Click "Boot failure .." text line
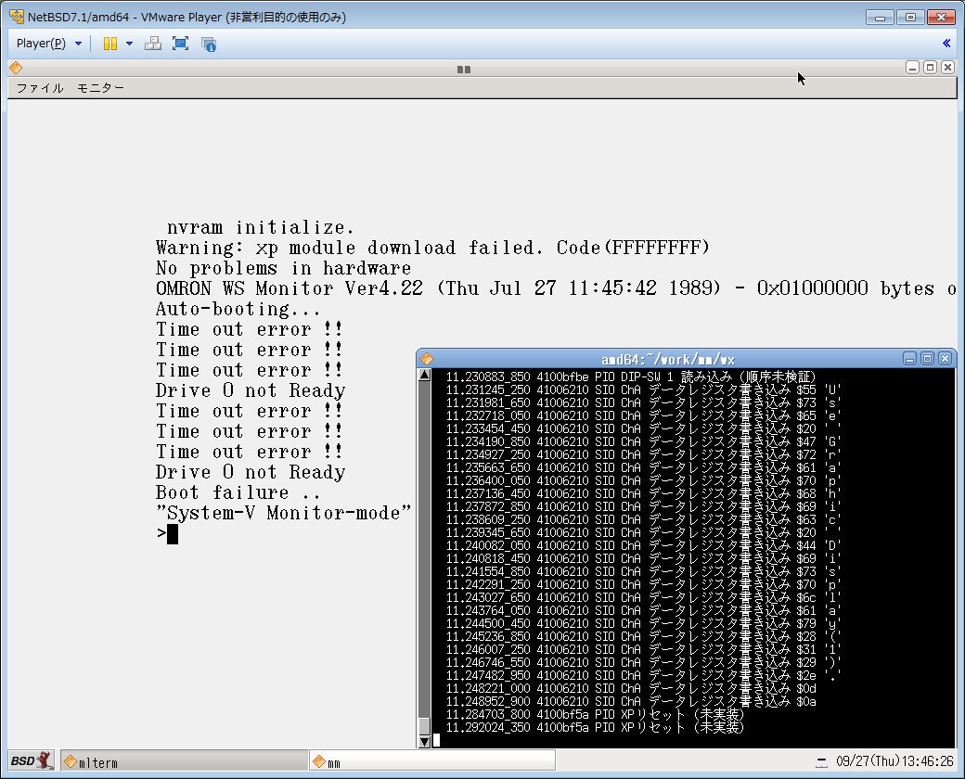The height and width of the screenshot is (779, 965). pyautogui.click(x=238, y=492)
